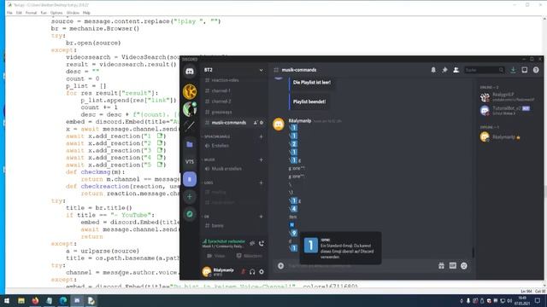Open Discord home direct messages icon

[190, 72]
